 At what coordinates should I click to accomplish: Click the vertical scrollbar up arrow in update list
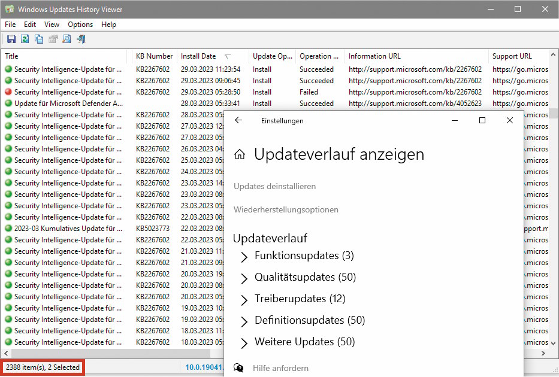pos(553,55)
